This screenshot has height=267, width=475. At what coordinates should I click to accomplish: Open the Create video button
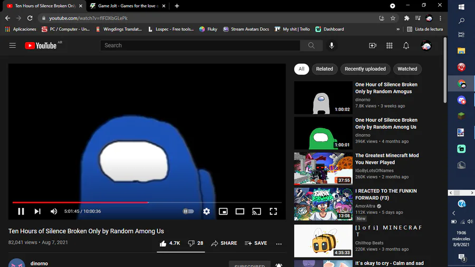pyautogui.click(x=373, y=45)
